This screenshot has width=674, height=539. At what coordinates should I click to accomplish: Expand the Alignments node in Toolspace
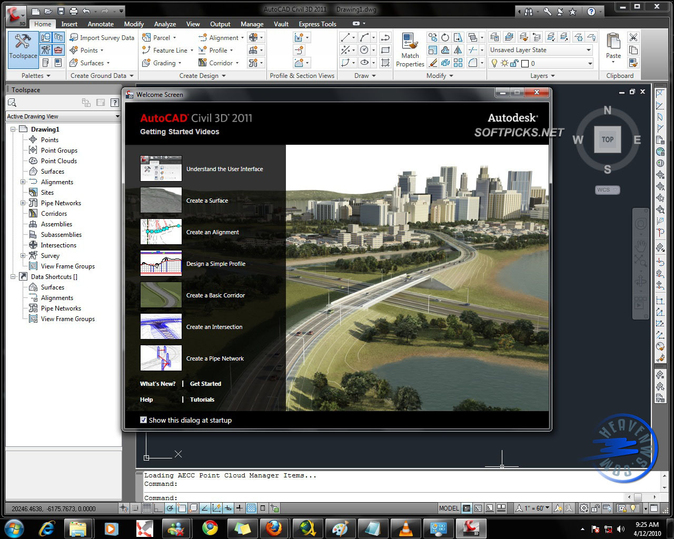(x=24, y=182)
